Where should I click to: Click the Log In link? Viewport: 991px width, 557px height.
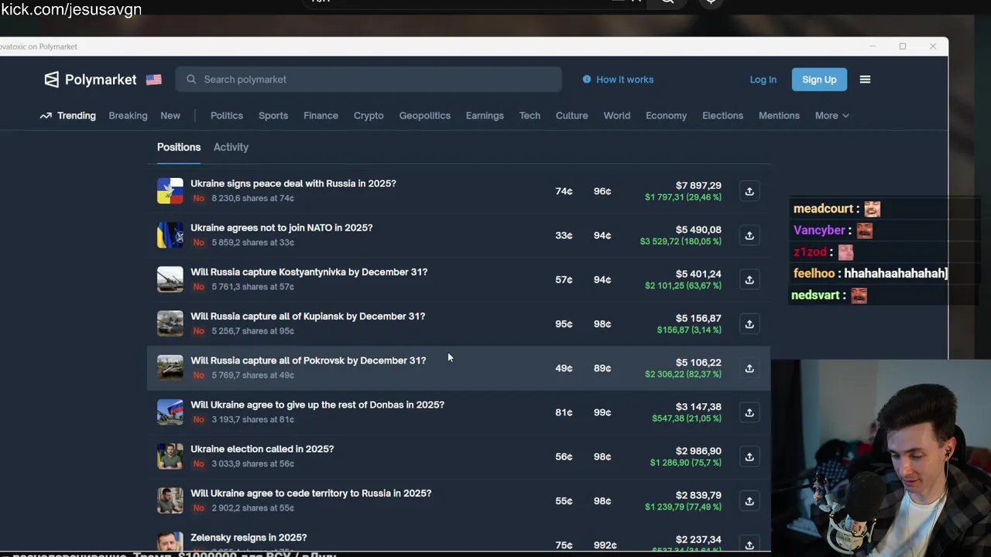pyautogui.click(x=763, y=80)
